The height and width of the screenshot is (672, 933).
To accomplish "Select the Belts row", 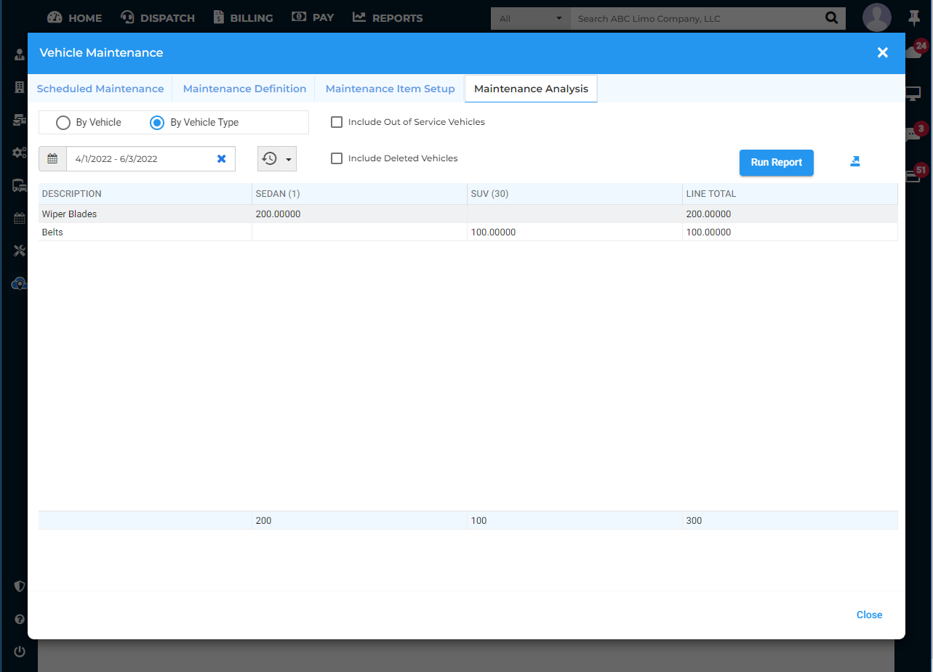I will (x=468, y=232).
